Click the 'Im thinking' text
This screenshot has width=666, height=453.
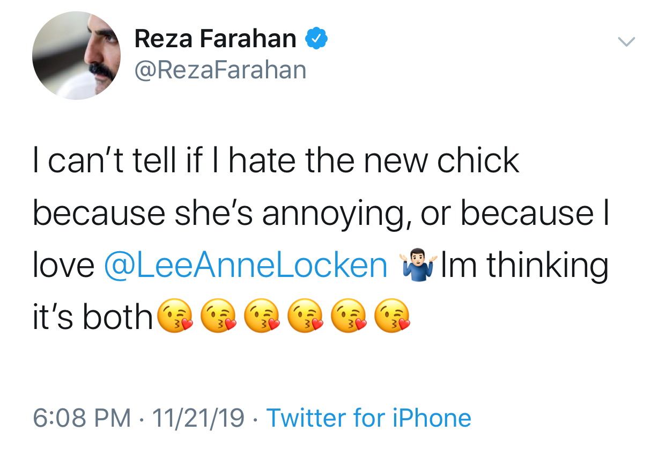pos(524,266)
